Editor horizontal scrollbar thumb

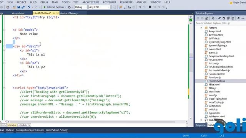tap(93, 122)
